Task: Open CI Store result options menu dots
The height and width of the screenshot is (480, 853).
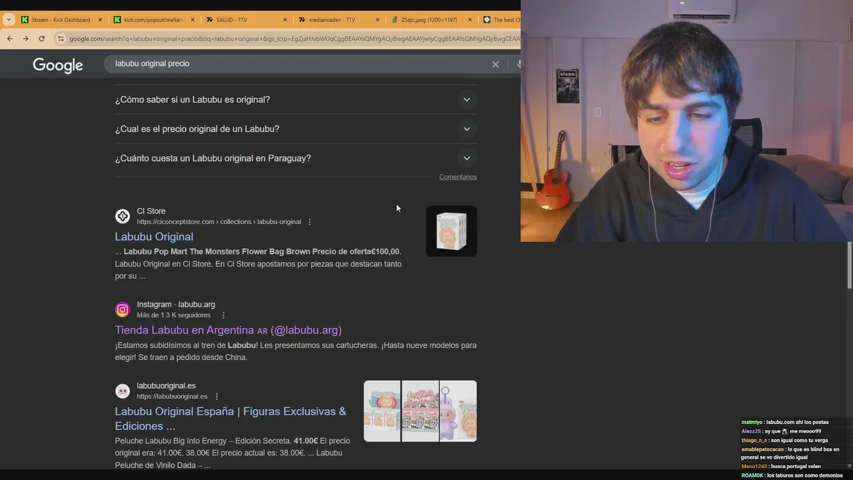Action: (309, 222)
